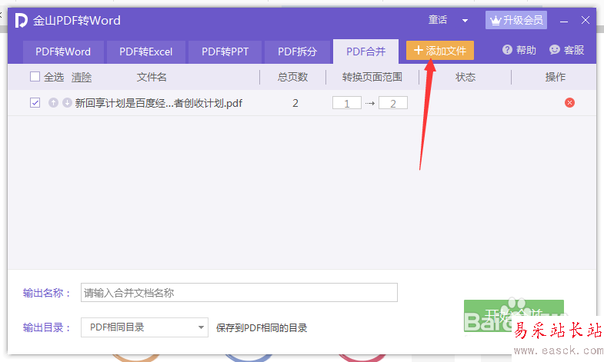Image resolution: width=604 pixels, height=362 pixels.
Task: Move the listed PDF file down
Action: coord(67,103)
